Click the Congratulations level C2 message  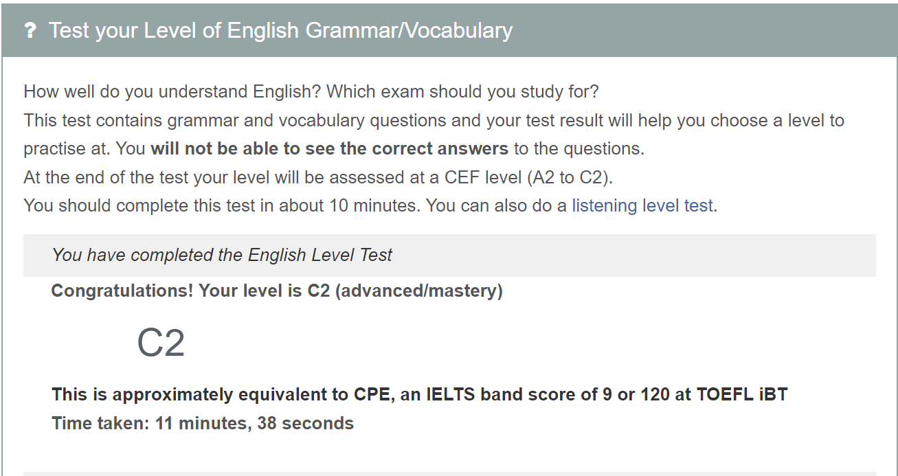(277, 291)
